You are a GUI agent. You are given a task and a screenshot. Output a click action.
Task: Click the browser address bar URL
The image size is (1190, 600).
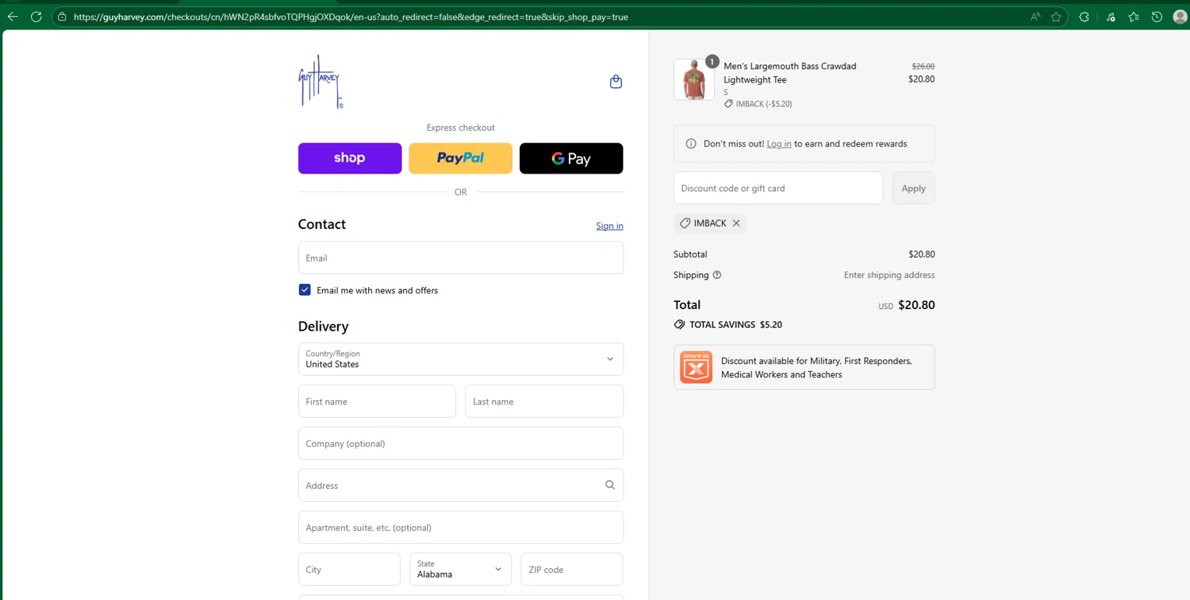coord(351,17)
